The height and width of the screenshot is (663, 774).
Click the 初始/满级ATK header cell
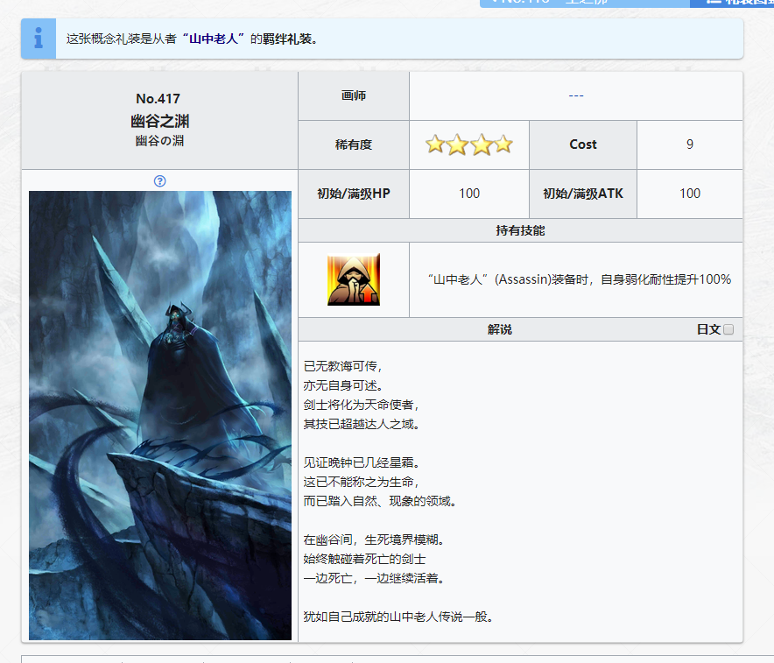click(583, 194)
